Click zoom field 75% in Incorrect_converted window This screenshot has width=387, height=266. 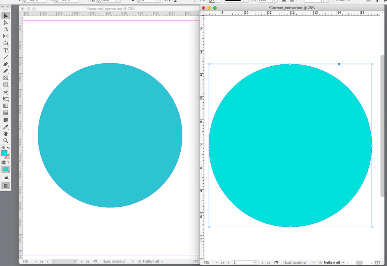[26, 261]
